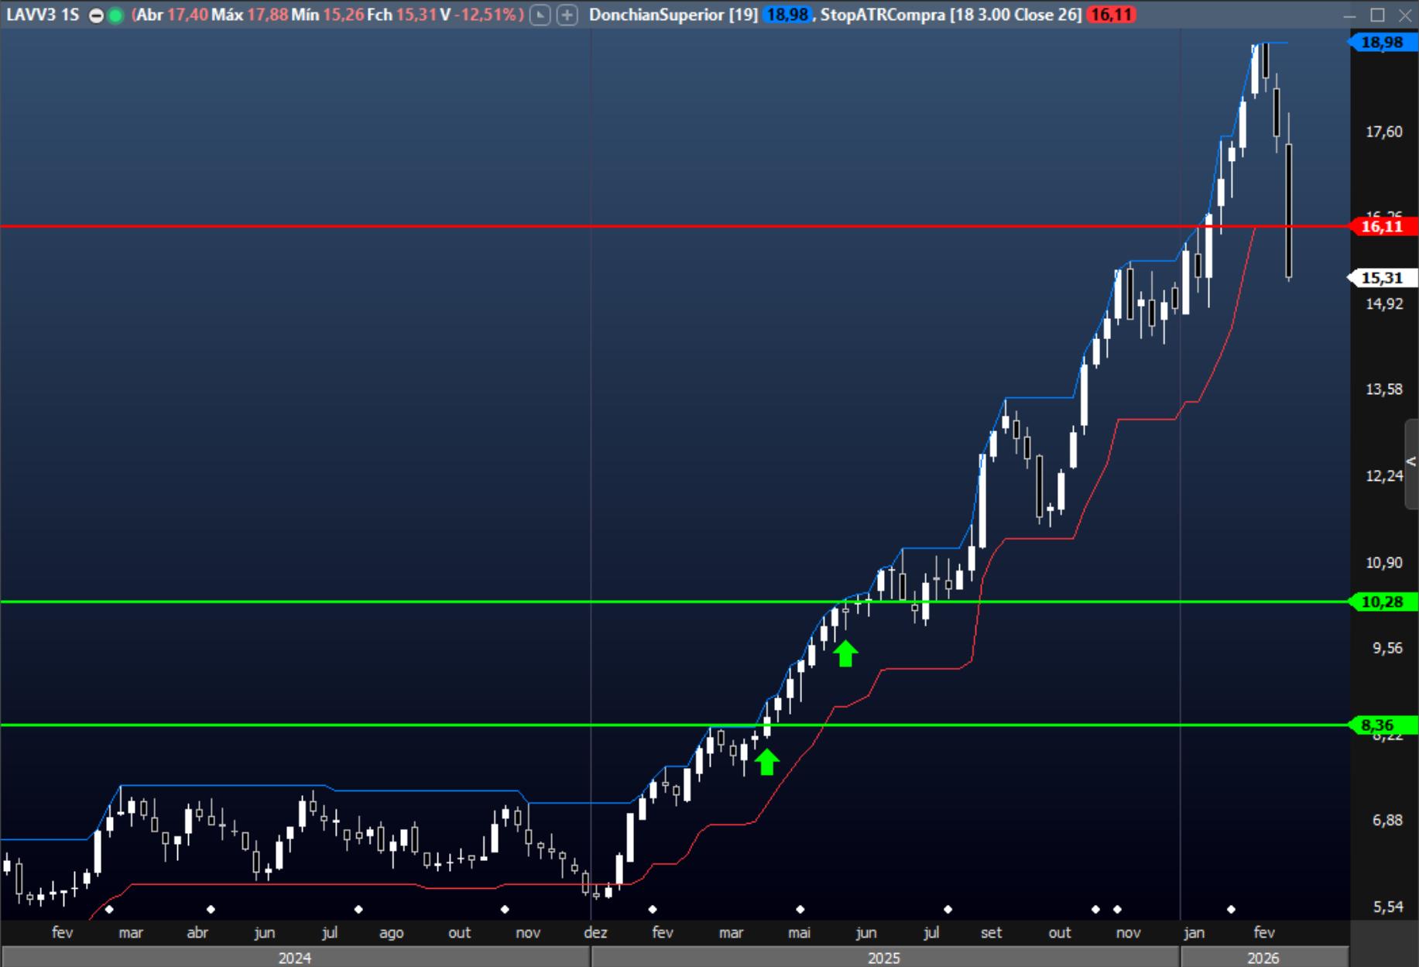The width and height of the screenshot is (1419, 967).
Task: Select the white 15,31 last price tag
Action: point(1382,277)
